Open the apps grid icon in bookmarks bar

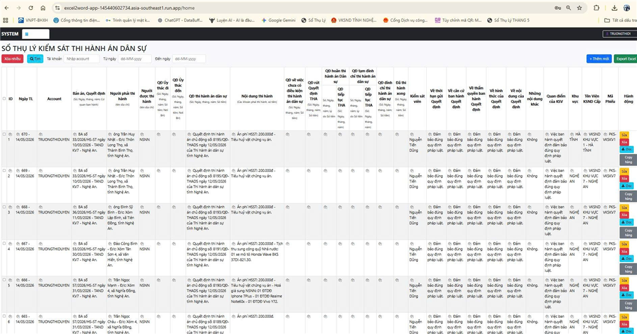click(x=5, y=20)
